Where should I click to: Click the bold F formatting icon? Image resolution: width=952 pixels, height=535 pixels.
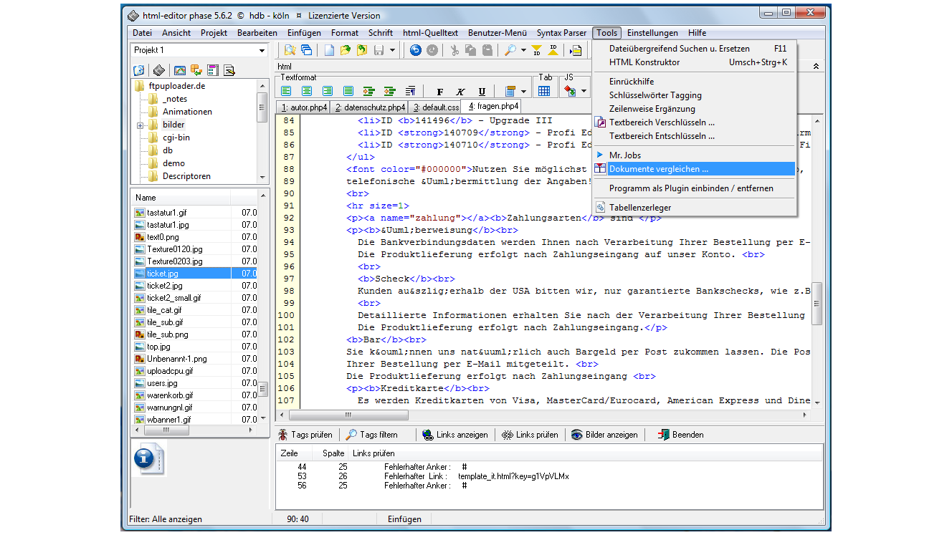click(440, 92)
